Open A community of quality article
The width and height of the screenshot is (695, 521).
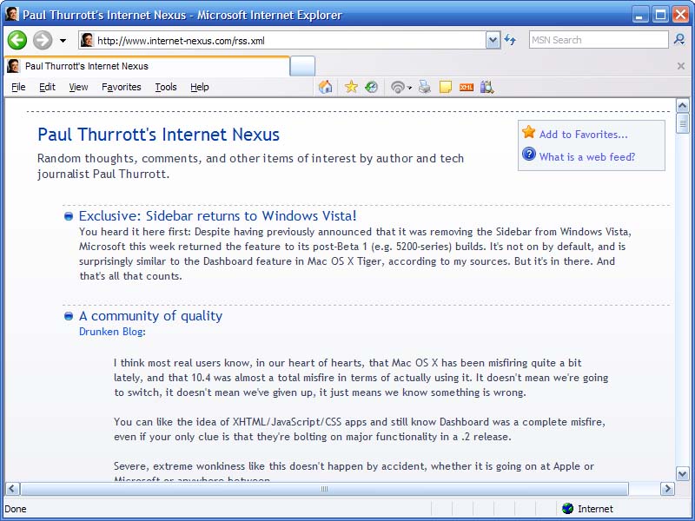pyautogui.click(x=150, y=316)
